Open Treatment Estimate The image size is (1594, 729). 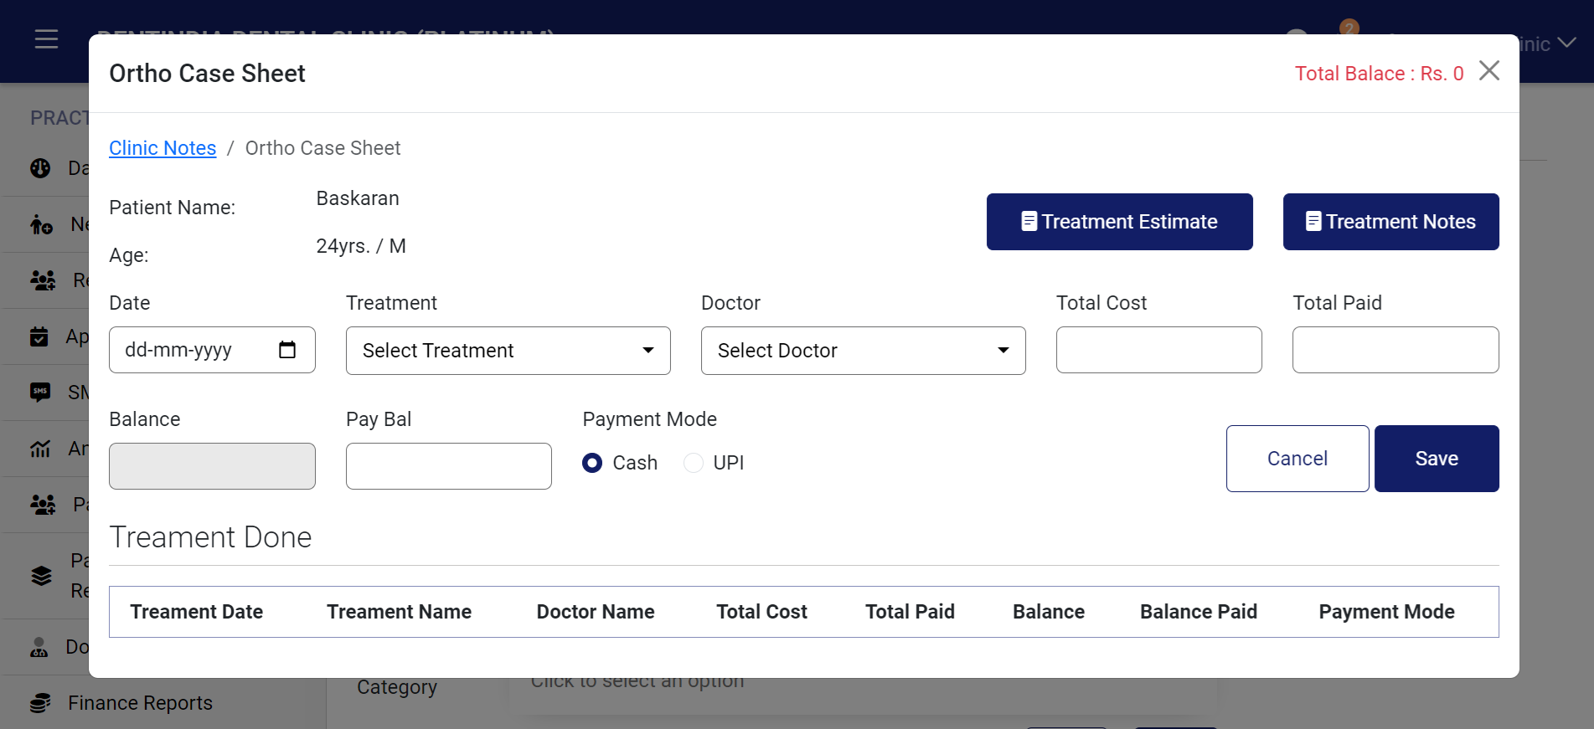tap(1119, 222)
